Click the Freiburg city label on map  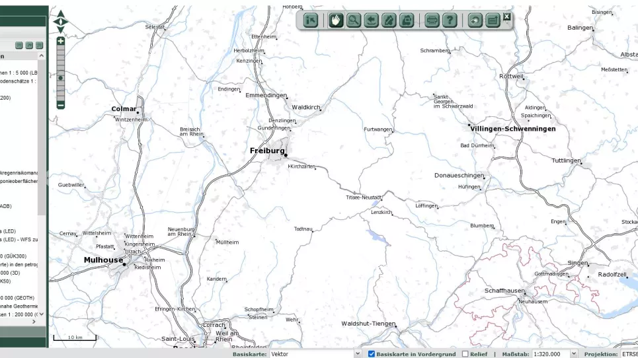coord(266,151)
